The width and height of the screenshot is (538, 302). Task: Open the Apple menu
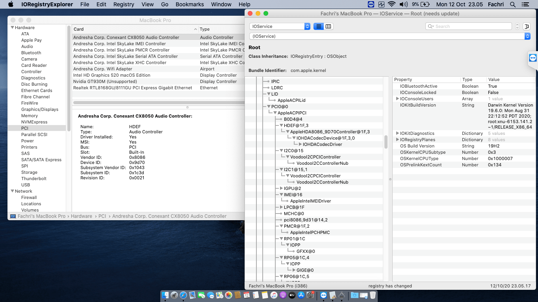pyautogui.click(x=11, y=4)
